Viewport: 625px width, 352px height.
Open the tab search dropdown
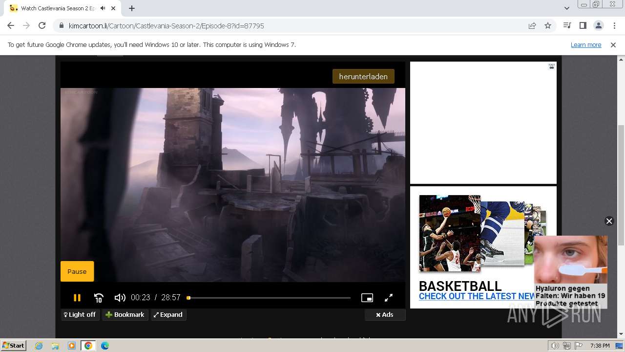pos(566,8)
